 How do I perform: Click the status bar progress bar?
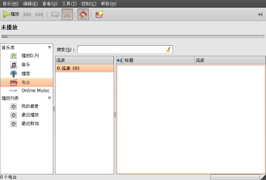(x=235, y=177)
